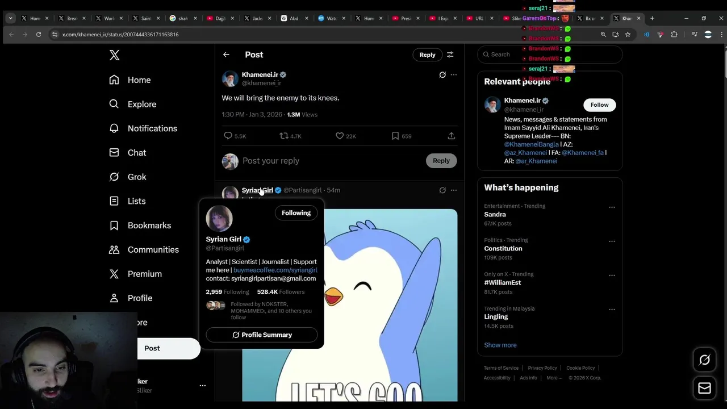
Task: Go back with the Post header arrow
Action: click(x=226, y=55)
